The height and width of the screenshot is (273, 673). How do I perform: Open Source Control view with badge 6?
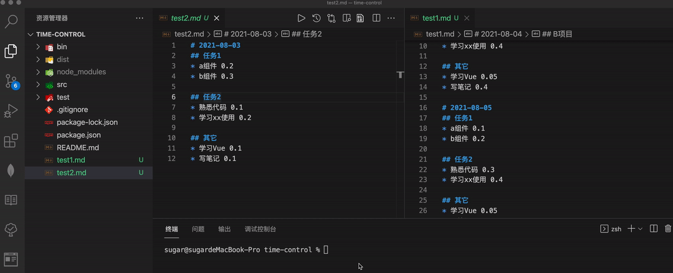click(12, 81)
